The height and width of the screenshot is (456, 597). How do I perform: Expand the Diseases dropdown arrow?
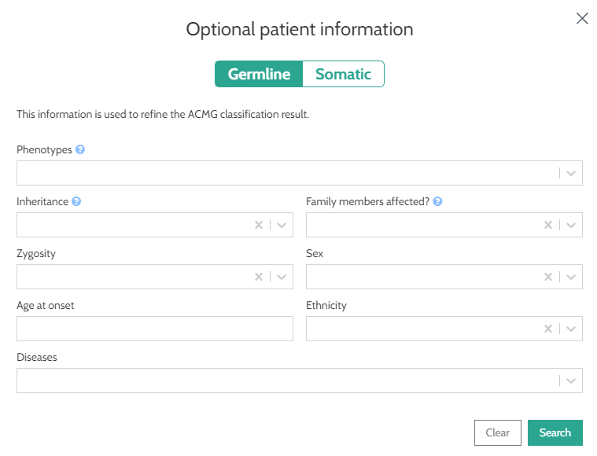pos(572,381)
